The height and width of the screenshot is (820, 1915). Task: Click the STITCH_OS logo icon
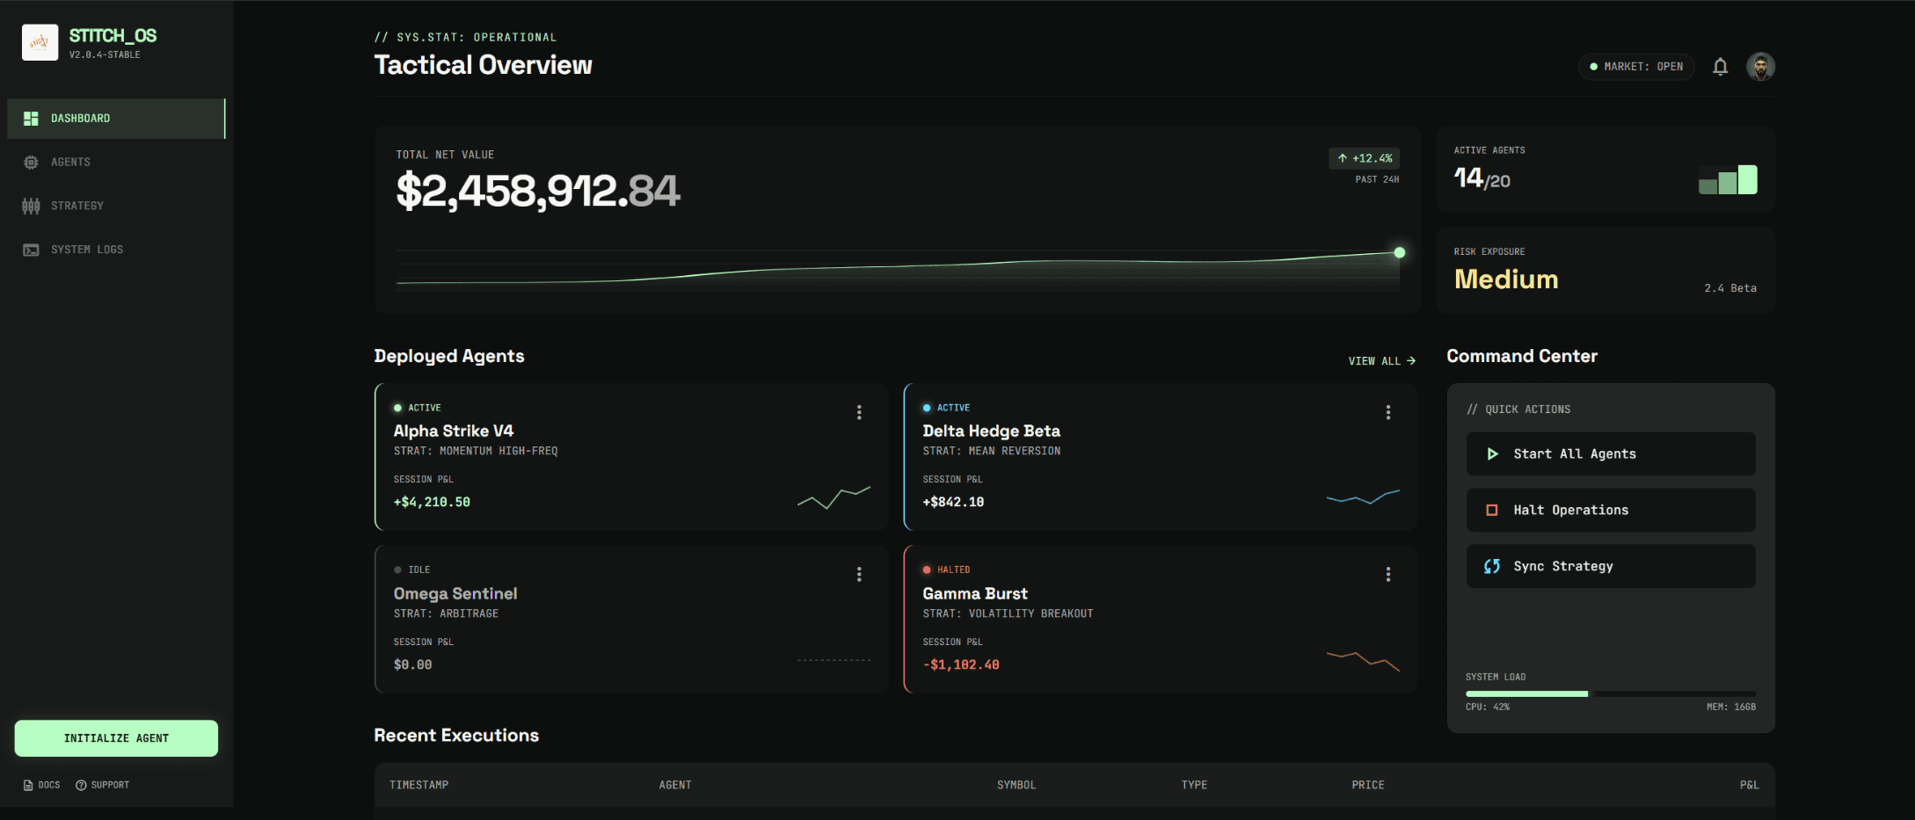tap(40, 42)
